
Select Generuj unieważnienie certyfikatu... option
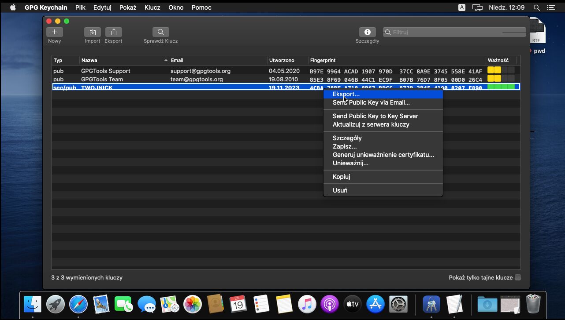pos(383,155)
